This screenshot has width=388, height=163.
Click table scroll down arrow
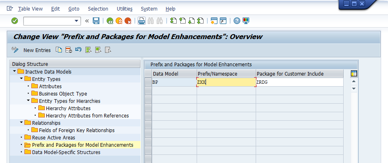pyautogui.click(x=354, y=89)
